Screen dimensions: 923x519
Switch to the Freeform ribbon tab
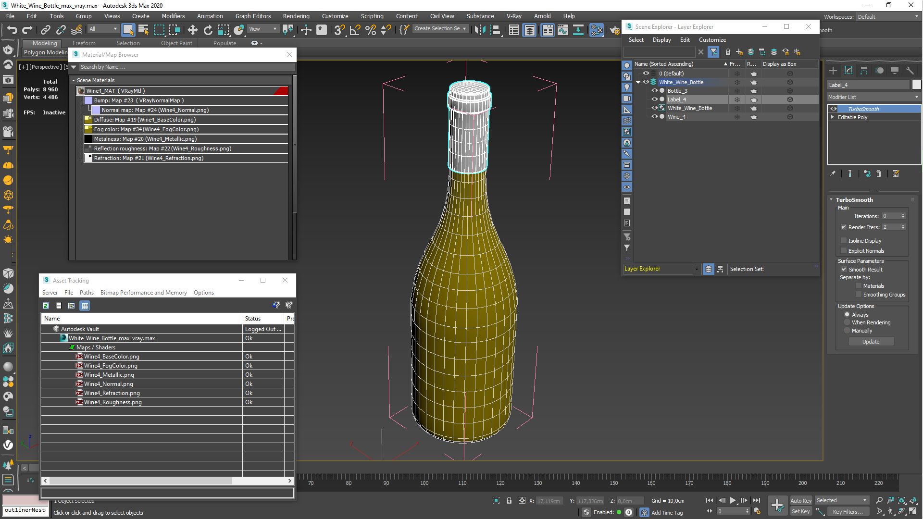84,43
